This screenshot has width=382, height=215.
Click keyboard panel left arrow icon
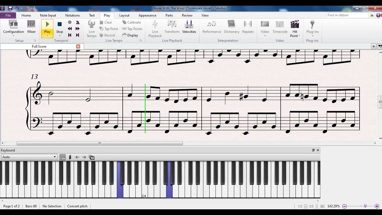77,157
